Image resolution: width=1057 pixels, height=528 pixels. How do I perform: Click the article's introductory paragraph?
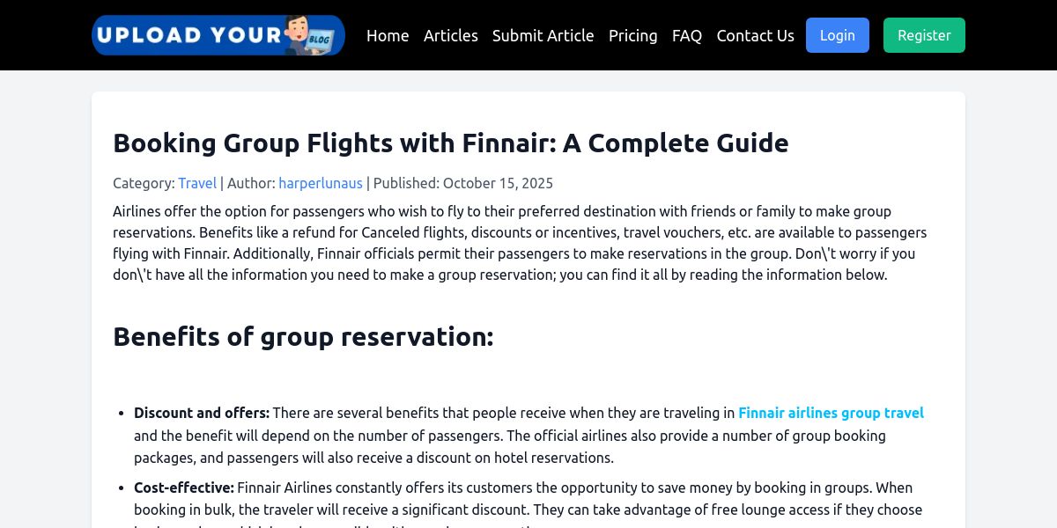pos(520,243)
